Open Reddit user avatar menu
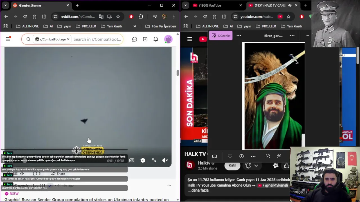360x202 pixels. pyautogui.click(x=168, y=39)
